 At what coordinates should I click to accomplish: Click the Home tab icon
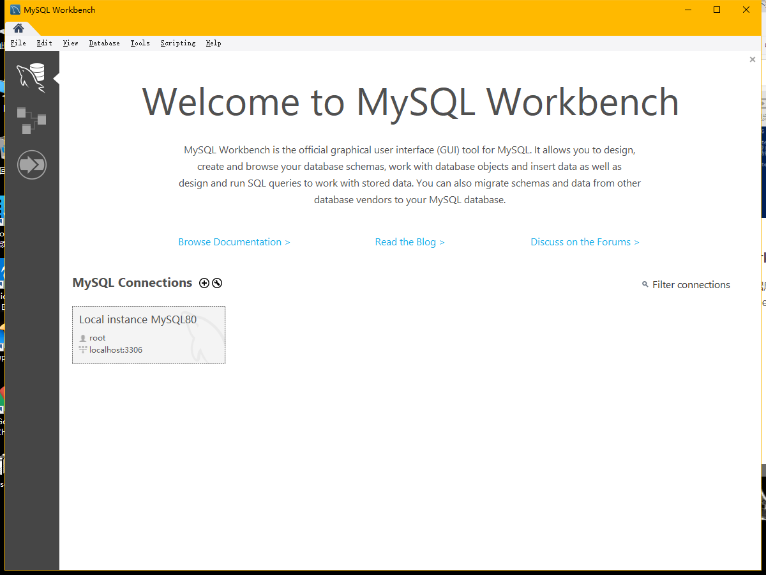click(19, 28)
